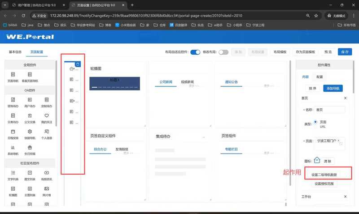
Task: Select the 页面 type radio button
Action: point(315,122)
